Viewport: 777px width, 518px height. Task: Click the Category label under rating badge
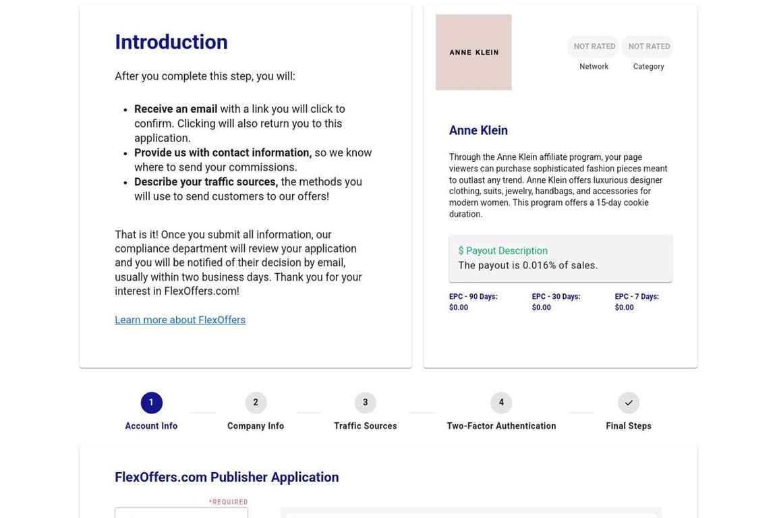[x=648, y=66]
